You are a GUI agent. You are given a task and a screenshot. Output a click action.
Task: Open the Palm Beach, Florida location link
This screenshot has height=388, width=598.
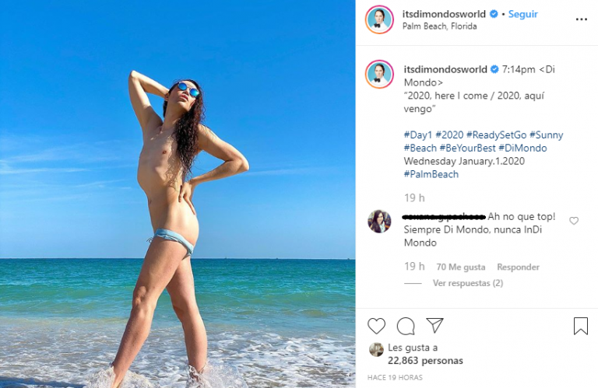click(439, 26)
